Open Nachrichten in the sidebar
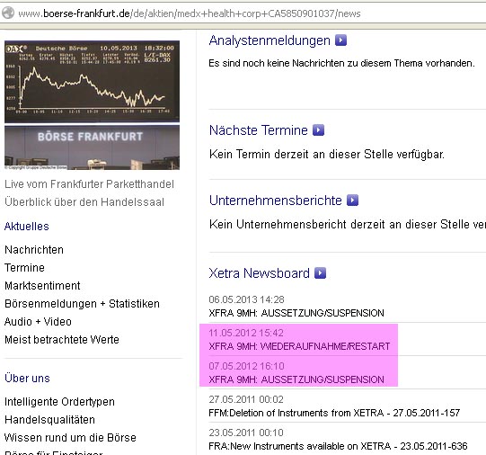This screenshot has width=486, height=455. tap(34, 250)
